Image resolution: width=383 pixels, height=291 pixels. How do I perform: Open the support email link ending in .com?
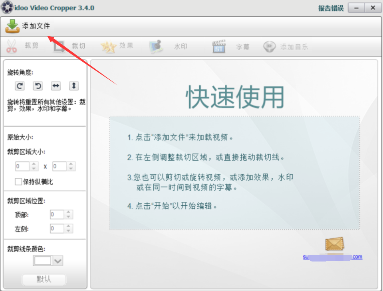point(332,257)
